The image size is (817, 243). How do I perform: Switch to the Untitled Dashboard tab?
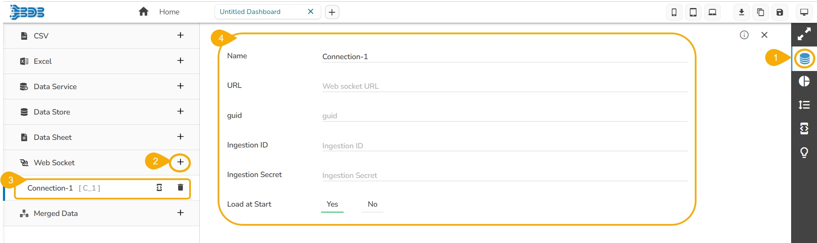pyautogui.click(x=250, y=12)
